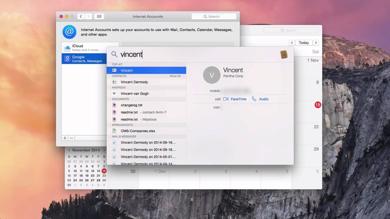Screen dimensions: 390x219
Task: Open the Vincent van Gogh Wikipedia result
Action: tap(146, 93)
